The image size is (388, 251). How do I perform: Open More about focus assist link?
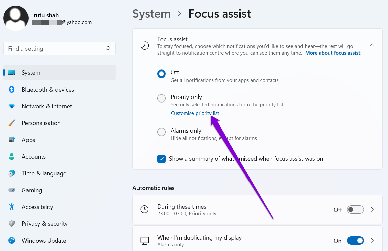tap(333, 53)
